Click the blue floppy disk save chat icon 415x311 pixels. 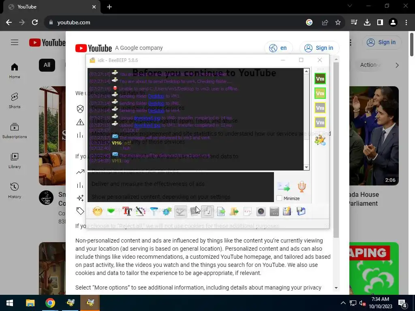301,211
